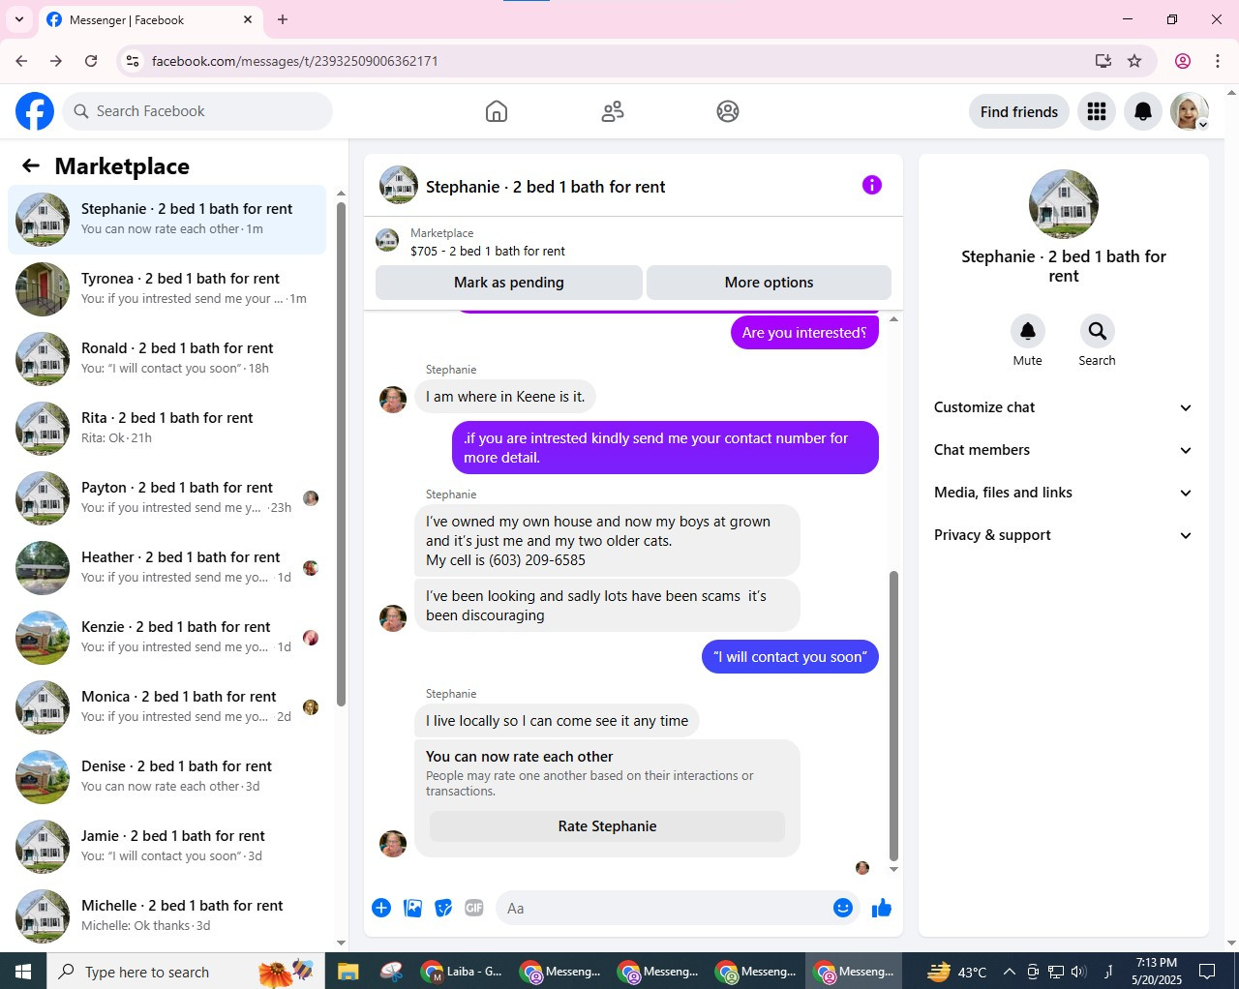This screenshot has height=989, width=1239.
Task: Open Stephanie's house profile picture in right panel
Action: tap(1064, 204)
